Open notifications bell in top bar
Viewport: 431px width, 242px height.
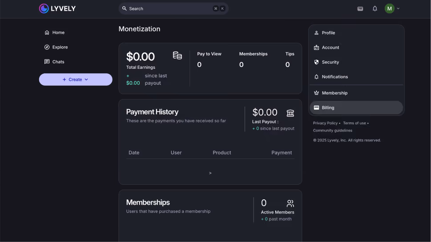[x=375, y=8]
